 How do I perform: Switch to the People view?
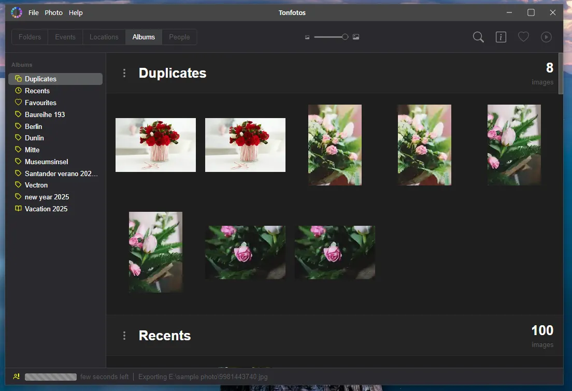[x=179, y=37]
